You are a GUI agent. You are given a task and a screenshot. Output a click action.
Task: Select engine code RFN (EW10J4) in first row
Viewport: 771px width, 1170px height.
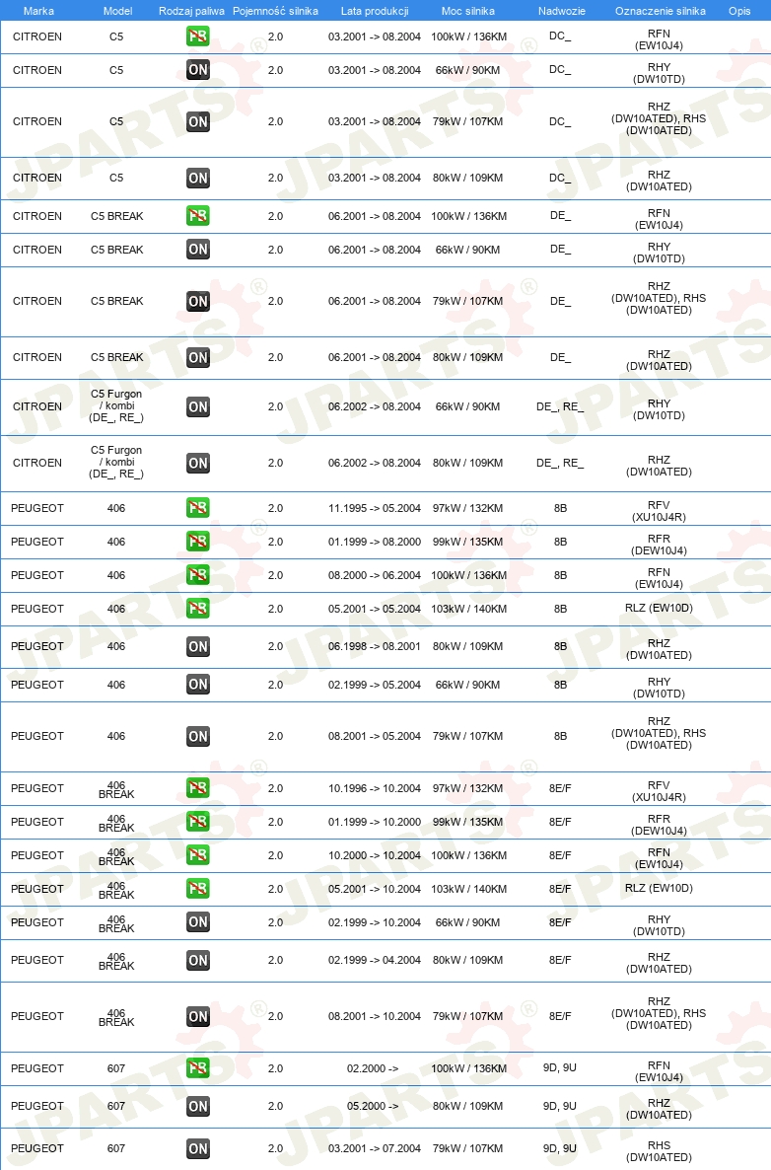point(660,39)
